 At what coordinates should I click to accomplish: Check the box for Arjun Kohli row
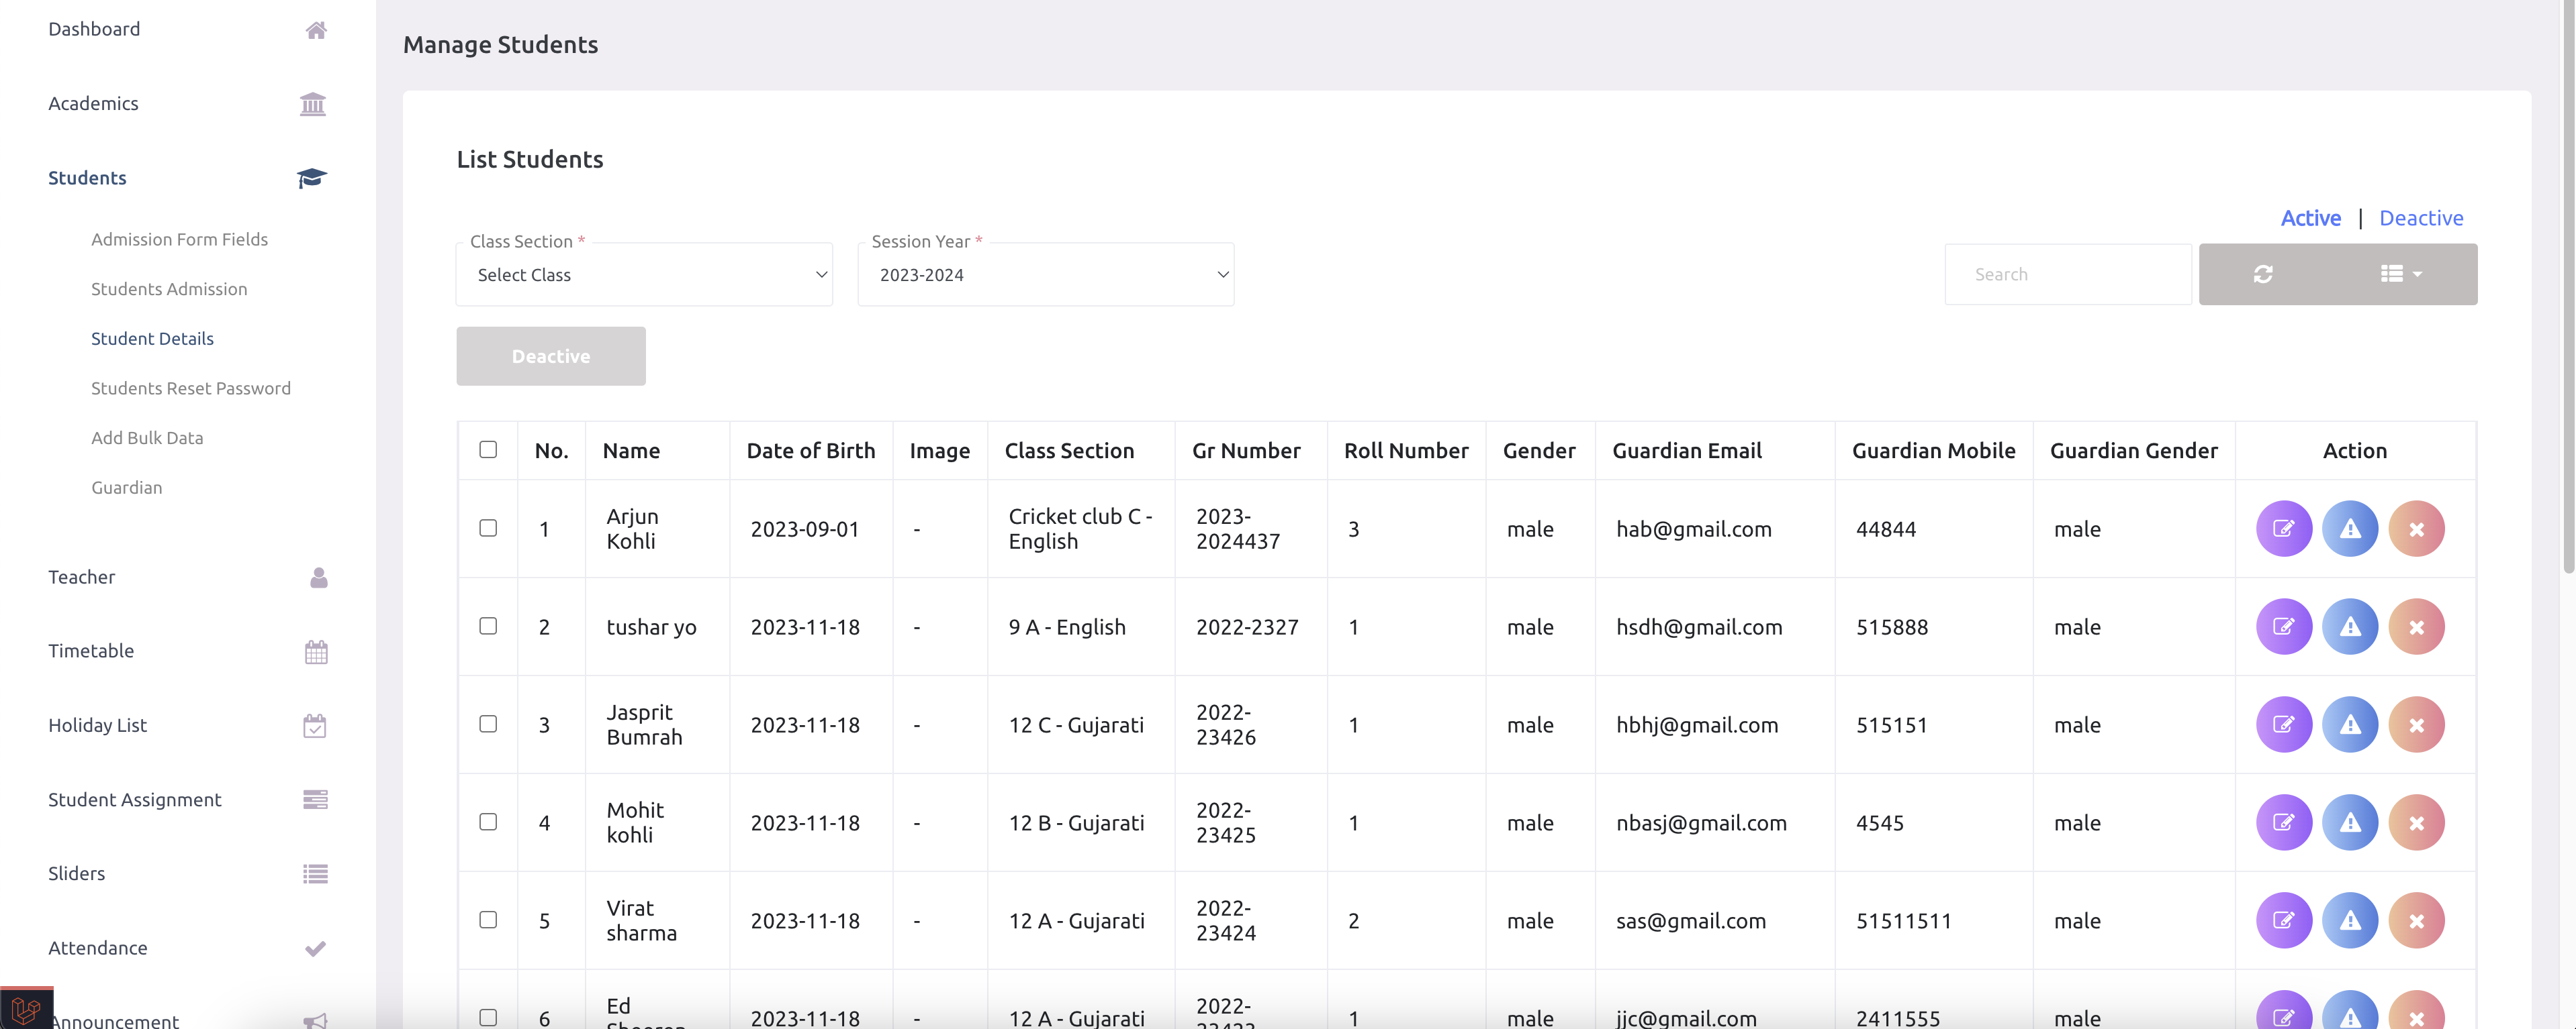pos(488,527)
